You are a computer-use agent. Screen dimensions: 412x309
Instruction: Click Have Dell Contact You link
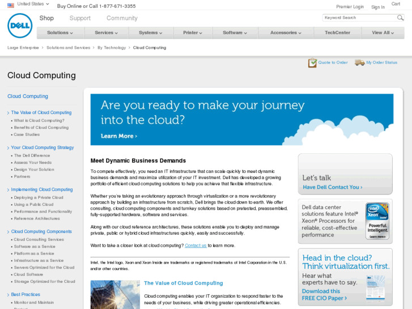click(333, 187)
